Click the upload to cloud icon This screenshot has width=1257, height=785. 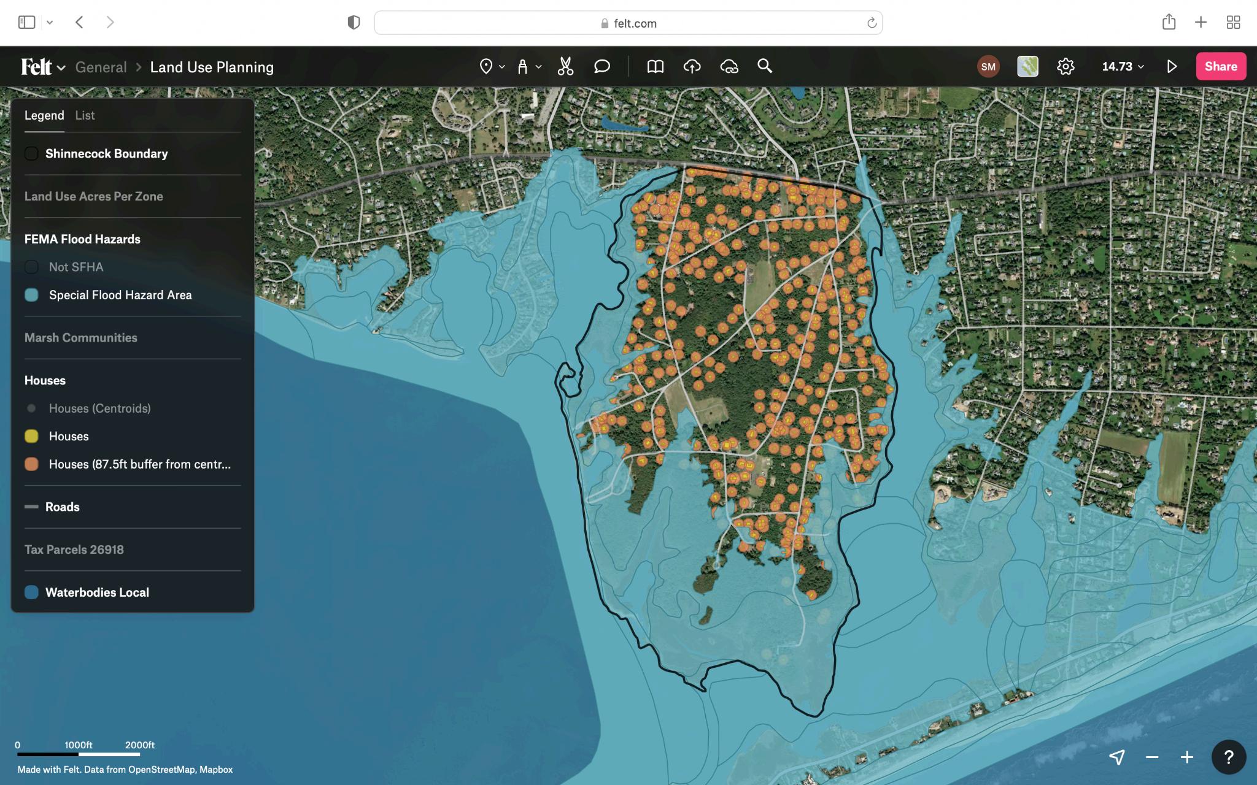point(692,66)
